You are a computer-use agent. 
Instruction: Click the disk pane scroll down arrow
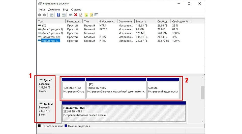point(203,122)
